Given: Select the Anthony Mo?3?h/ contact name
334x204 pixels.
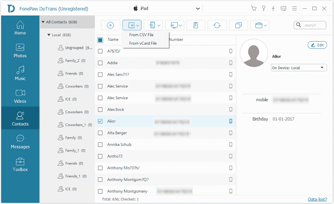Looking at the screenshot, I should [x=123, y=168].
